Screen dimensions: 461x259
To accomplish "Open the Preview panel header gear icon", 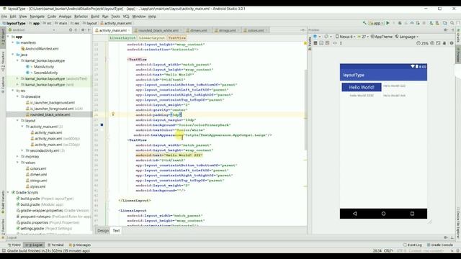I will point(446,30).
